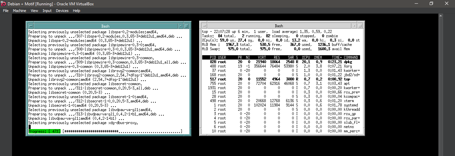Click the PID column header in top
The image size is (455, 156).
click(x=213, y=58)
